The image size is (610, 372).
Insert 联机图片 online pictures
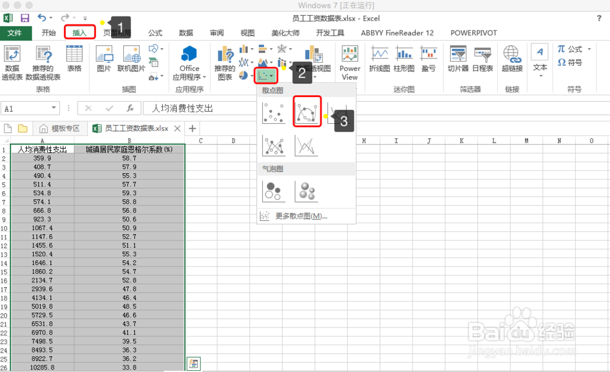131,59
